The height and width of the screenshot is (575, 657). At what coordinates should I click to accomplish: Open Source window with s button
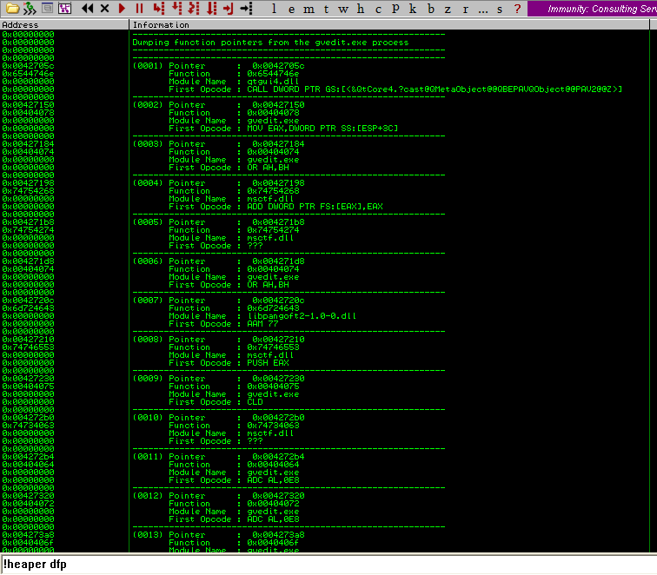pyautogui.click(x=500, y=10)
